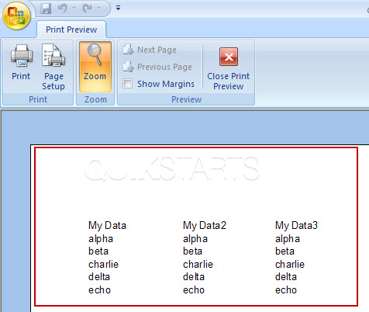Go to Next Page in preview
Viewport: 369px width, 312px height.
pyautogui.click(x=150, y=50)
